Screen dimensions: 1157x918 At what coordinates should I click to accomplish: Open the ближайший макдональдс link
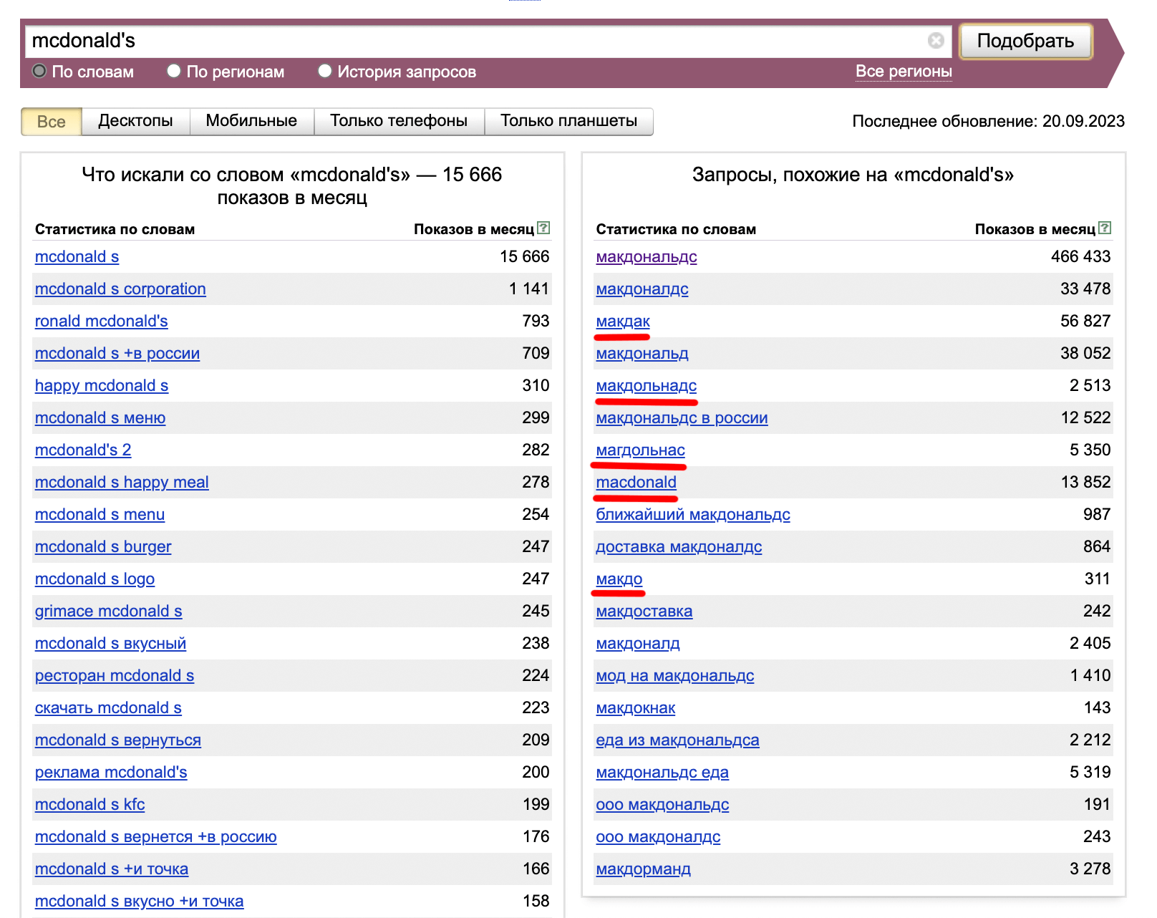point(693,514)
